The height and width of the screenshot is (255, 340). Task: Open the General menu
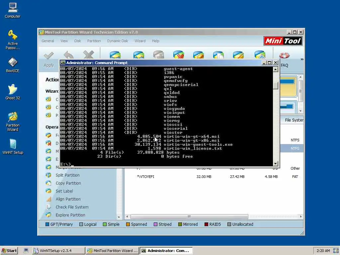click(x=48, y=41)
